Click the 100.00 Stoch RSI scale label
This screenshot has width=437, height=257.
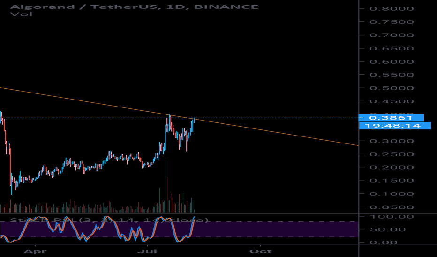[x=392, y=217]
